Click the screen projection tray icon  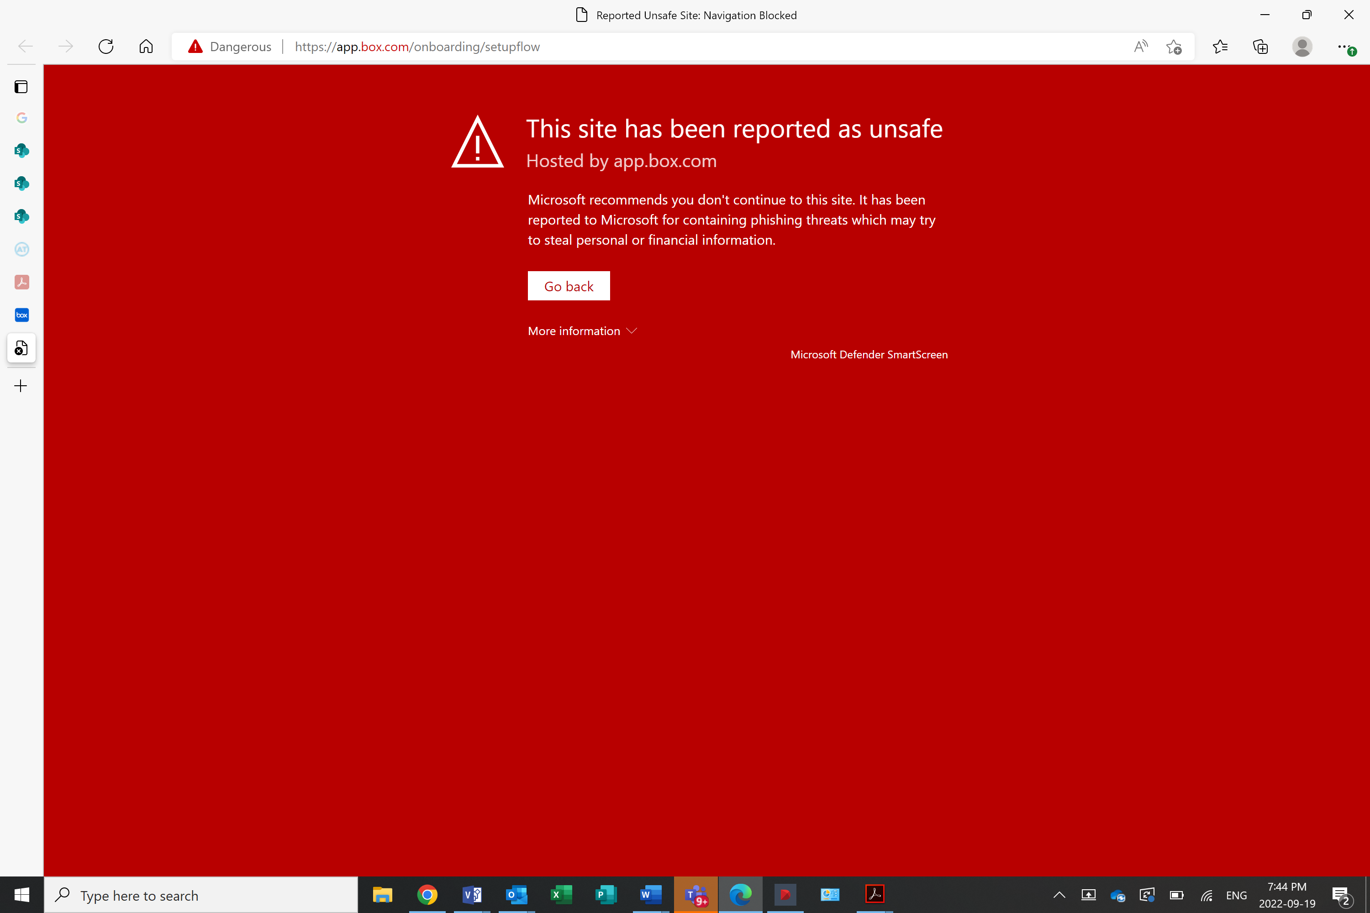[x=1089, y=895]
